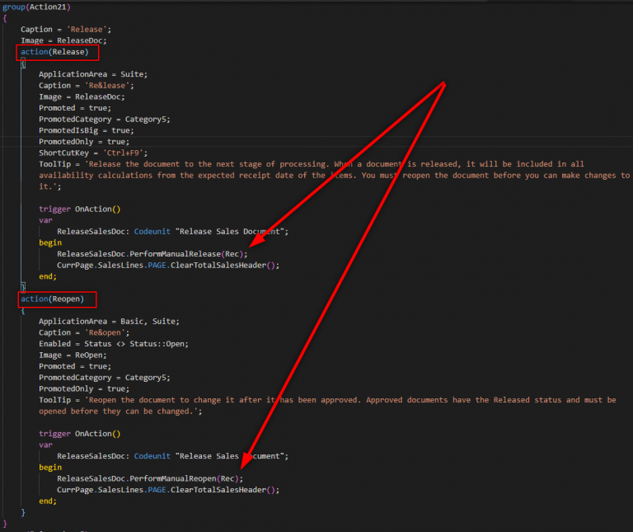Place cursor on PerformManualRelease(Rec) call
The image size is (633, 532).
(x=152, y=254)
